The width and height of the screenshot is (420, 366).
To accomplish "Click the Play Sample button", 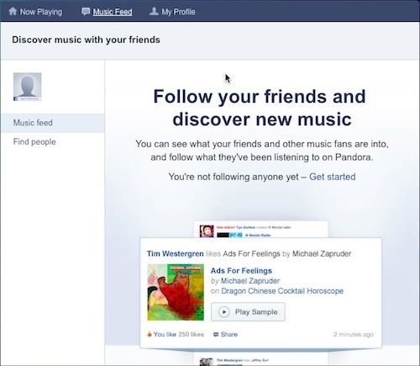I will [248, 312].
